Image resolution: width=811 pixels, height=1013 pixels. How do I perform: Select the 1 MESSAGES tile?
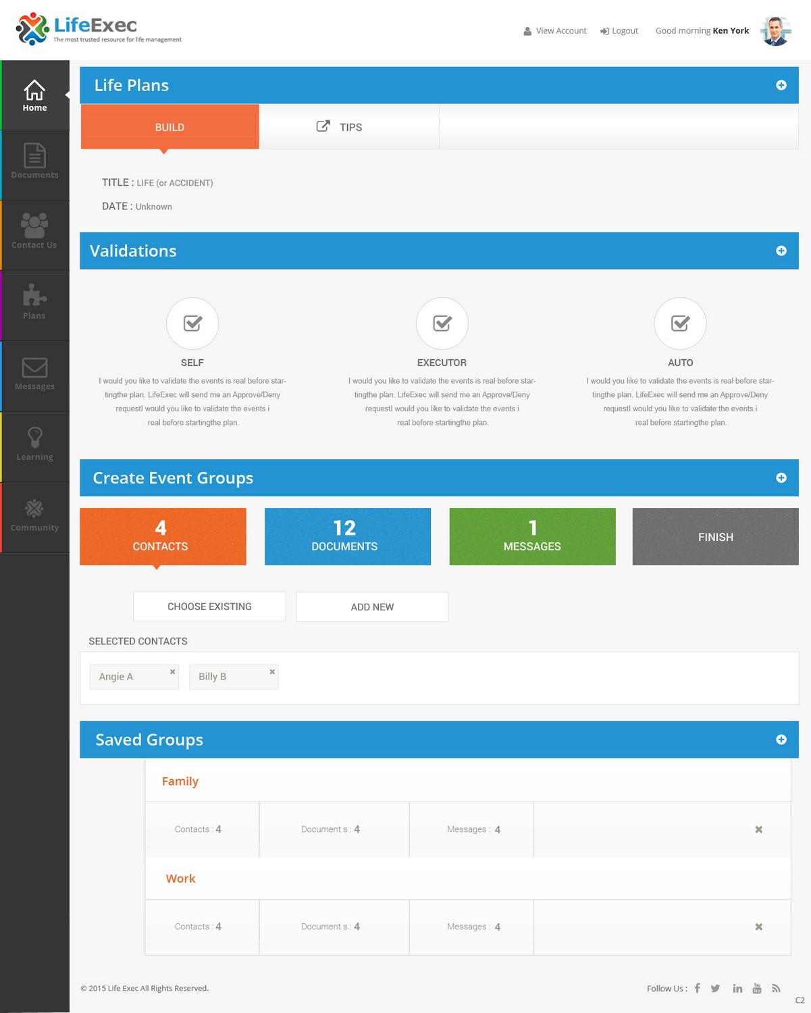point(532,536)
